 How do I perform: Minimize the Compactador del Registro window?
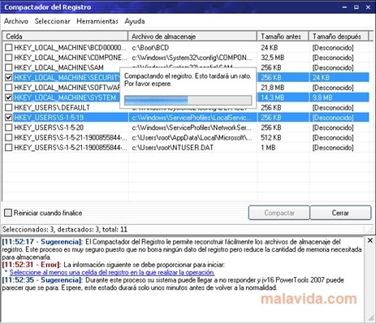344,7
